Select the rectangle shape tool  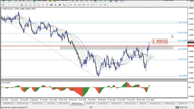[60, 5]
